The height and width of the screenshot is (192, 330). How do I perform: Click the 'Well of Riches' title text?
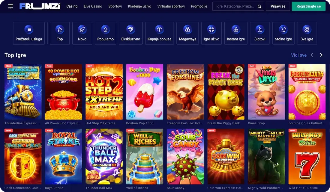click(x=137, y=188)
